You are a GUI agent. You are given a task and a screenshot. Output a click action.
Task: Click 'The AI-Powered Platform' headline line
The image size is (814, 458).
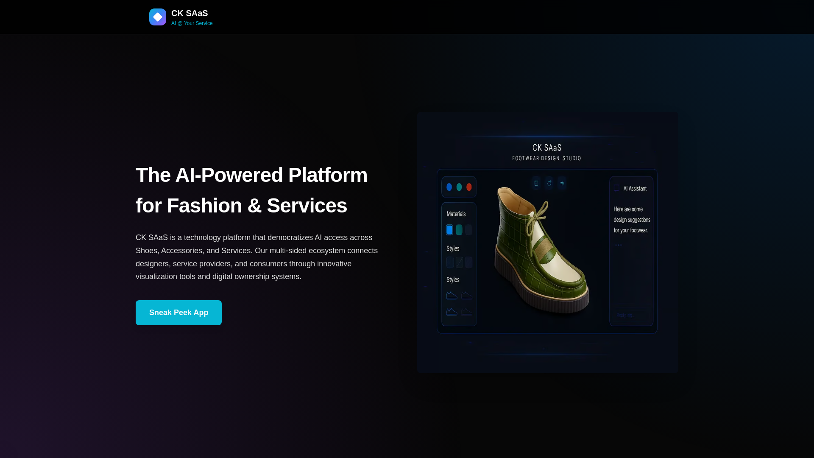click(x=251, y=175)
